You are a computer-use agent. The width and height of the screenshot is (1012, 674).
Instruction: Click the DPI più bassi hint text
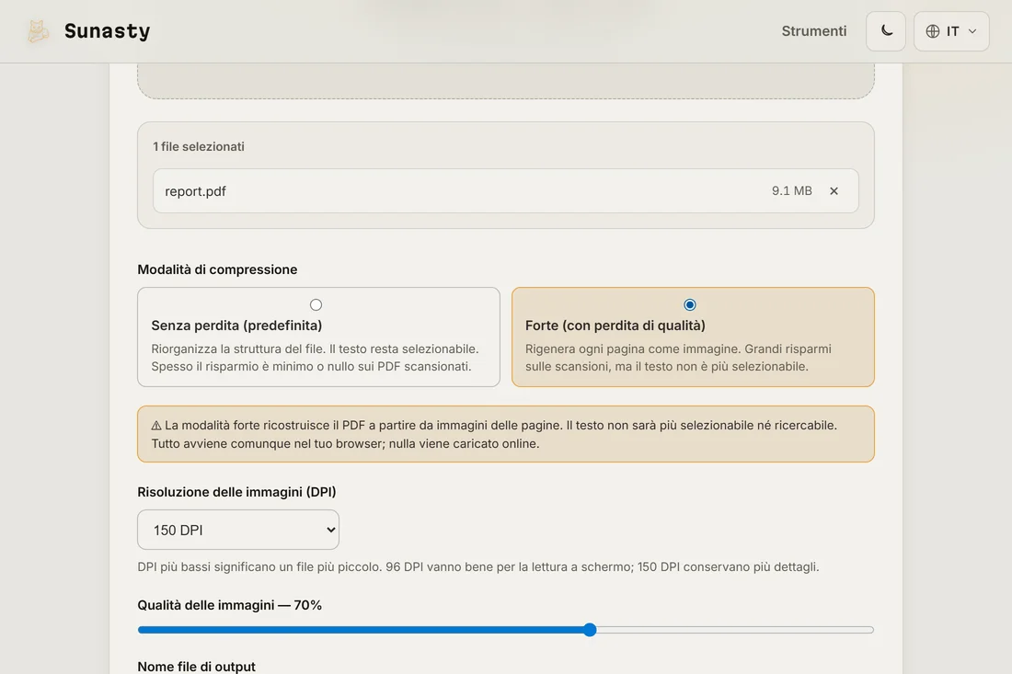point(478,567)
